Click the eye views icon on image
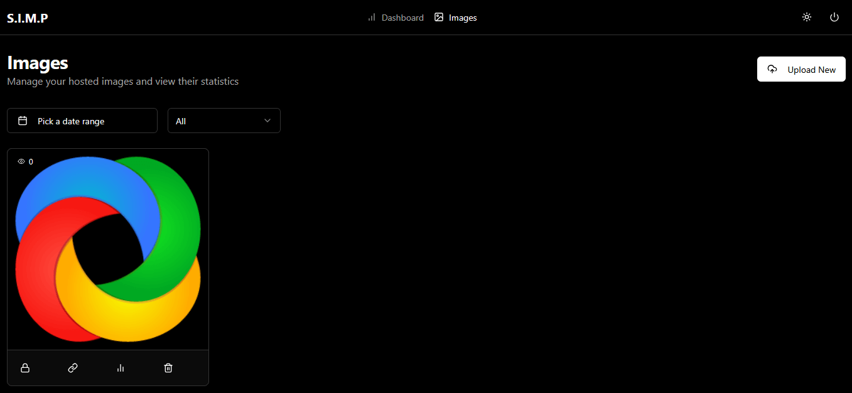 point(21,162)
